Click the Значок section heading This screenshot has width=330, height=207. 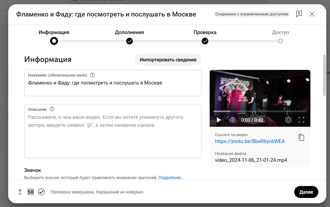[33, 170]
